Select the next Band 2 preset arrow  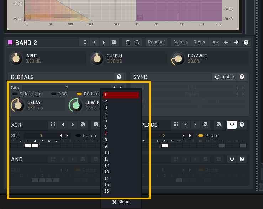104,42
